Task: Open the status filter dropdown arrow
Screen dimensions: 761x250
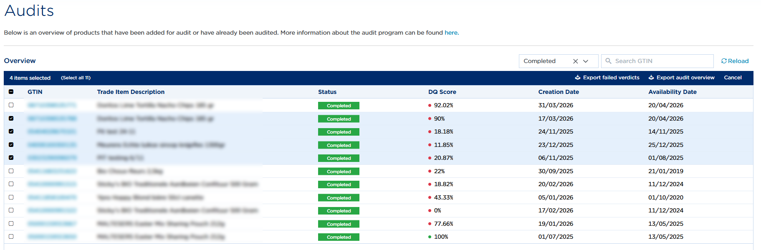Action: [586, 61]
